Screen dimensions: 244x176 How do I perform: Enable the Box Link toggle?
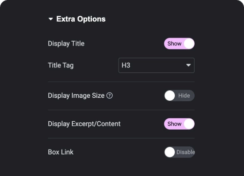(179, 152)
